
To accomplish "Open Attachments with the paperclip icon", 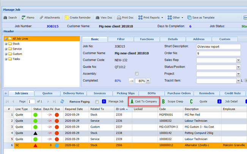I will click(x=41, y=17).
